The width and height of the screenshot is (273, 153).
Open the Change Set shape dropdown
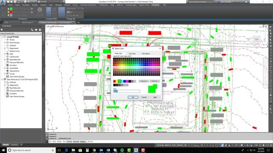75,8
